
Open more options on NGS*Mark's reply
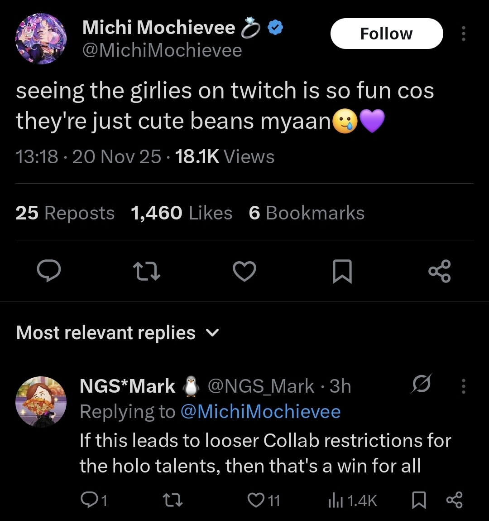(x=463, y=386)
